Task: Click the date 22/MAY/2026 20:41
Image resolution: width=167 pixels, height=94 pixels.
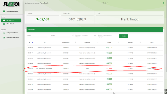Action: pos(152,63)
